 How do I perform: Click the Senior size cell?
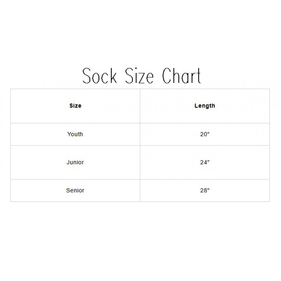pyautogui.click(x=75, y=190)
